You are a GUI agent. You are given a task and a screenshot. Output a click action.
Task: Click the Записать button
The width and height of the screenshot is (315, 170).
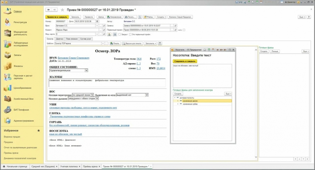75,17
